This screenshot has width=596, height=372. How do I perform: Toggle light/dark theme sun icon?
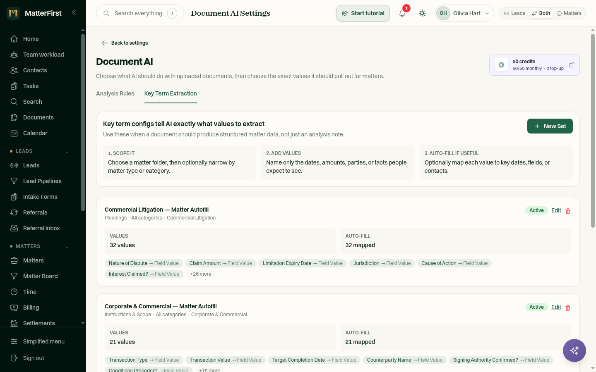(x=422, y=13)
